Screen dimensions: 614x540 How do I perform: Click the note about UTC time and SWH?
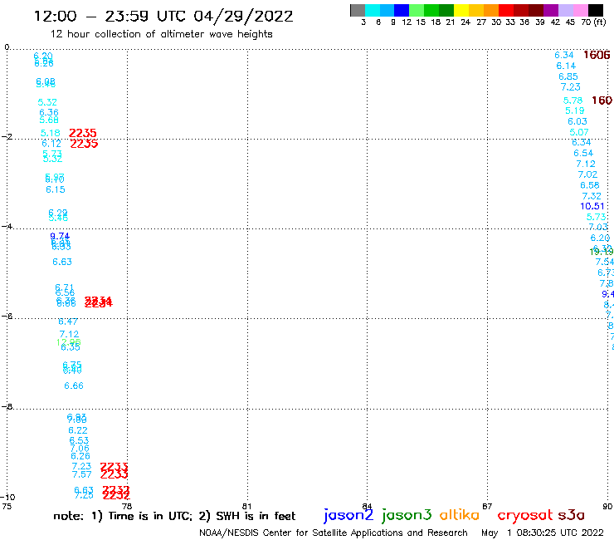pos(174,516)
